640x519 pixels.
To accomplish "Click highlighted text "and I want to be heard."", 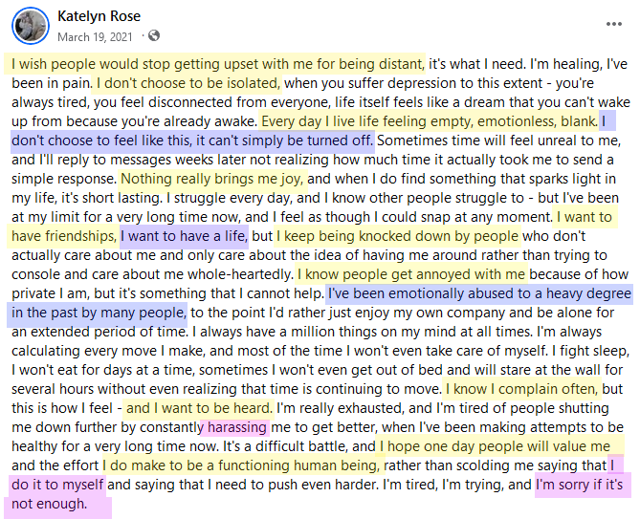I will pos(199,408).
